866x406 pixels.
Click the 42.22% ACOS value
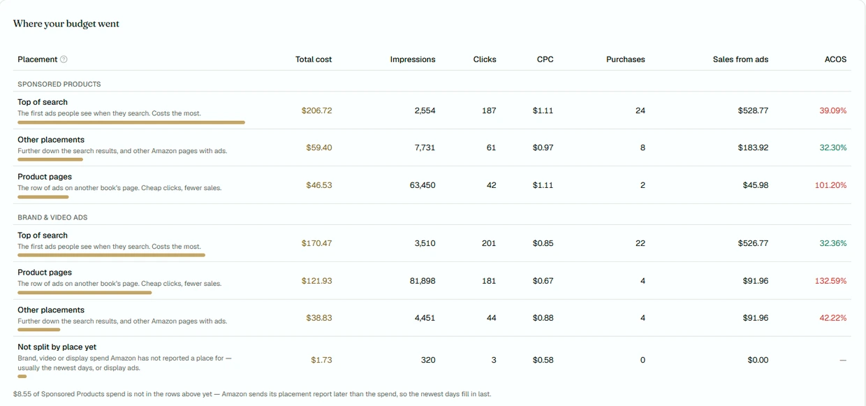[833, 318]
